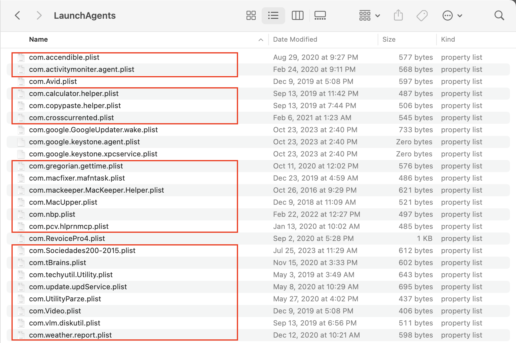Switch to icon grid view
516x343 pixels.
251,15
